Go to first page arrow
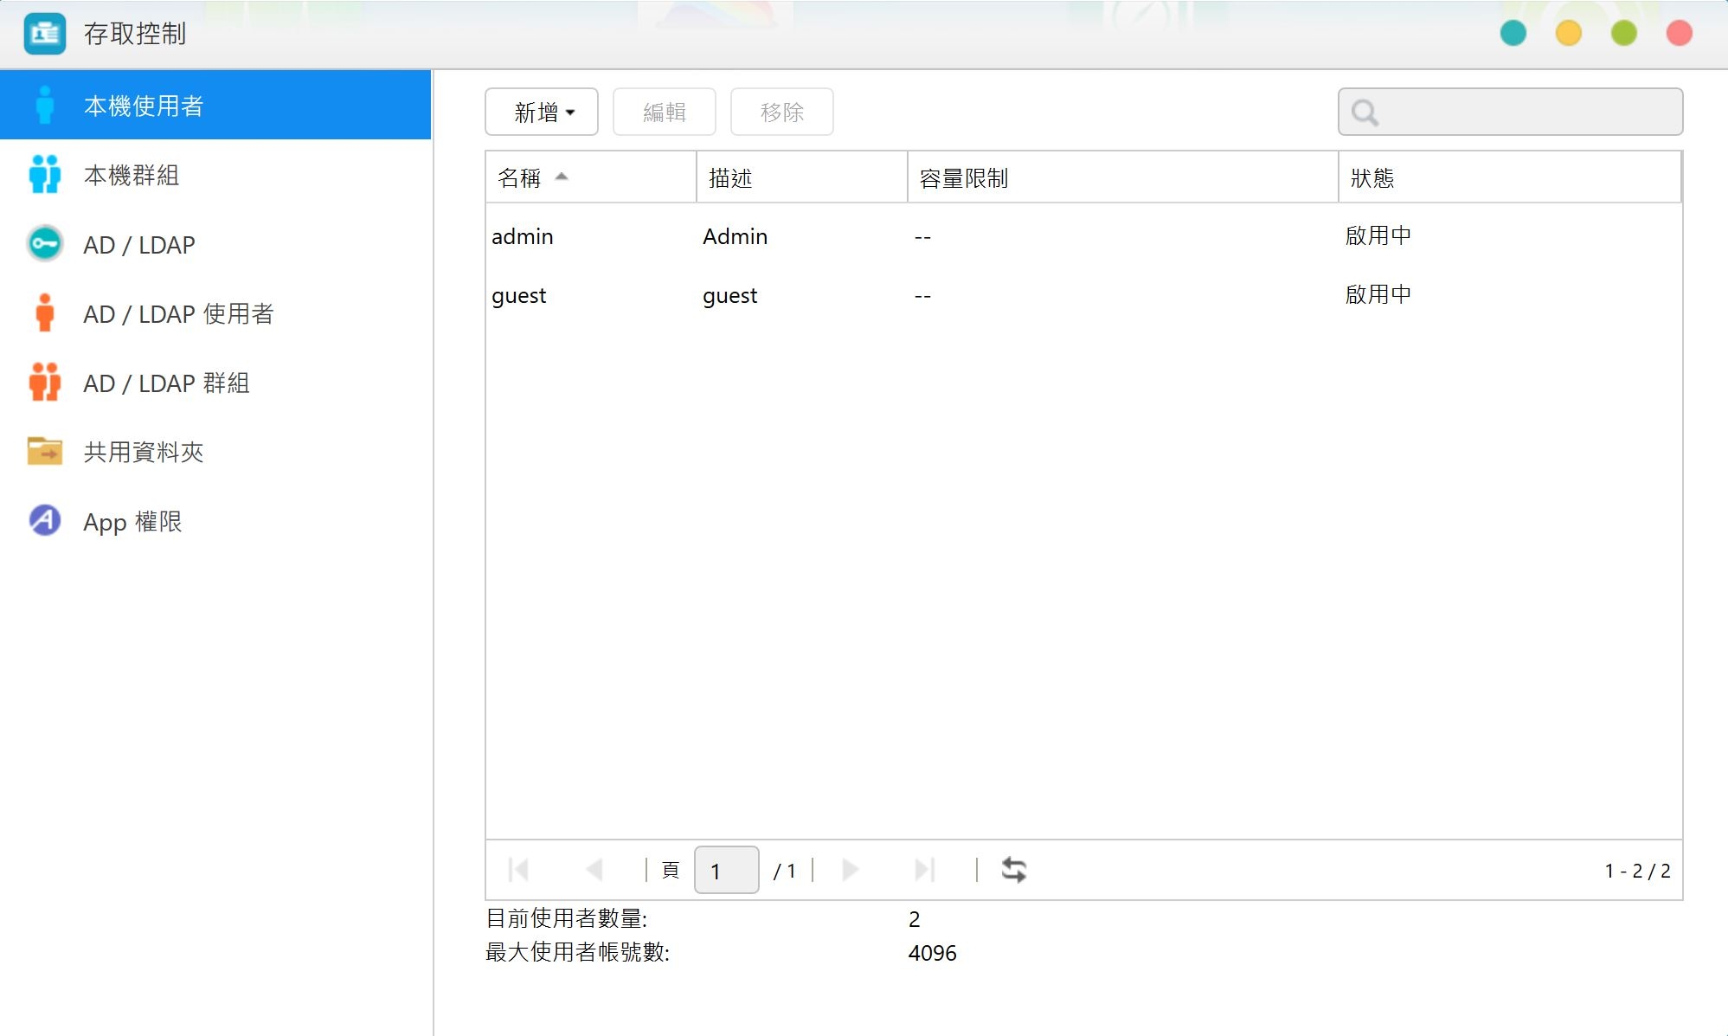1728x1036 pixels. (519, 870)
